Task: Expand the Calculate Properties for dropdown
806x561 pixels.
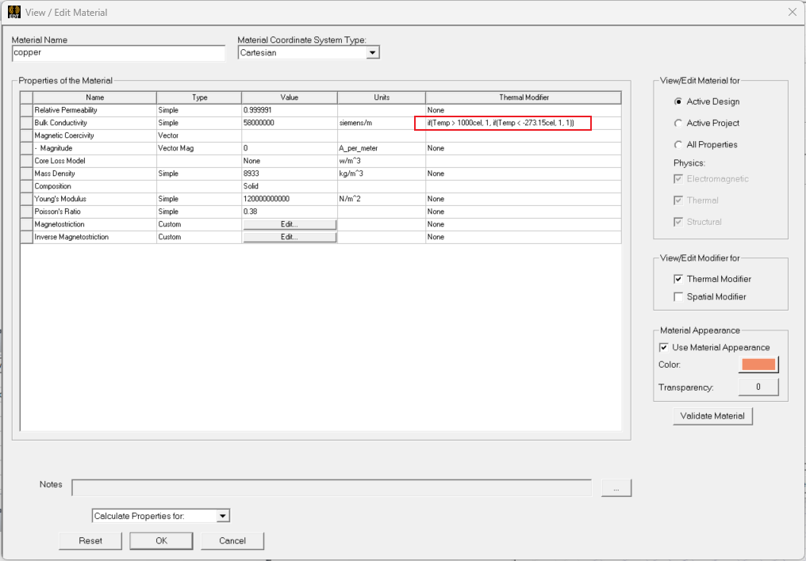Action: click(222, 516)
